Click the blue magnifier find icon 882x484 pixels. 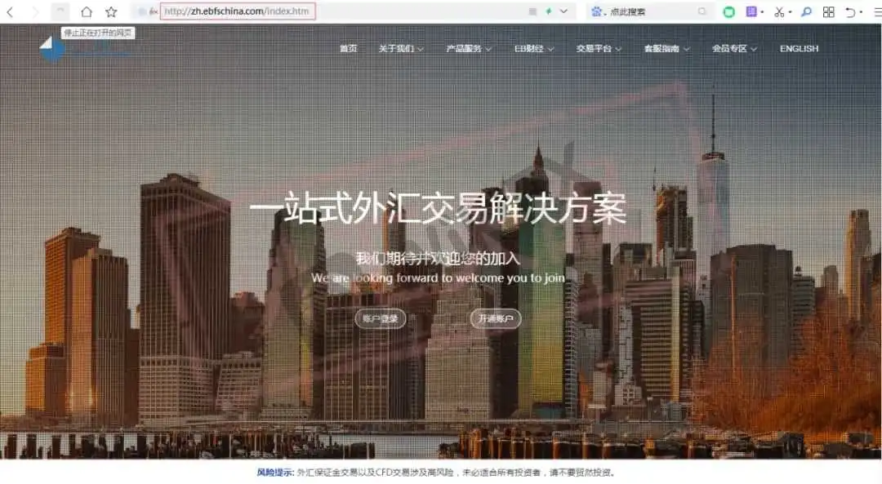(806, 11)
